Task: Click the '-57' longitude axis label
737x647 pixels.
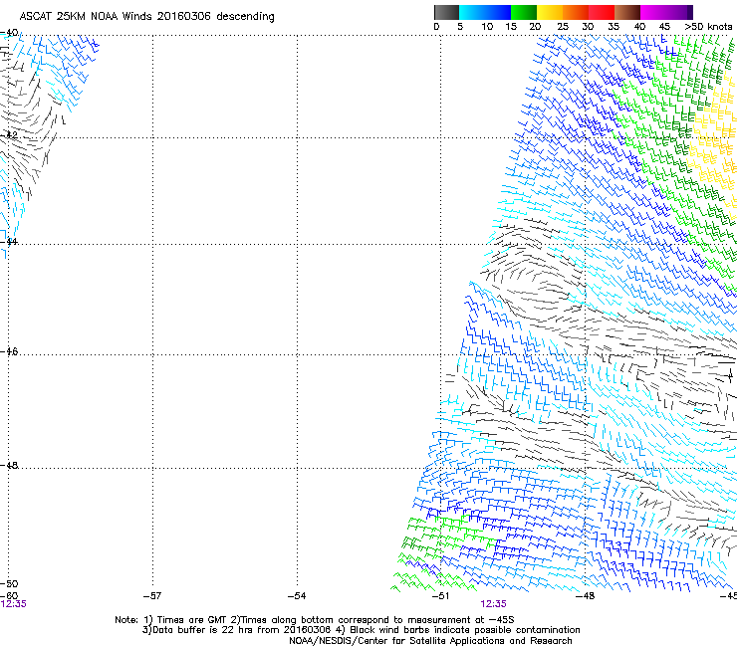Action: coord(152,596)
